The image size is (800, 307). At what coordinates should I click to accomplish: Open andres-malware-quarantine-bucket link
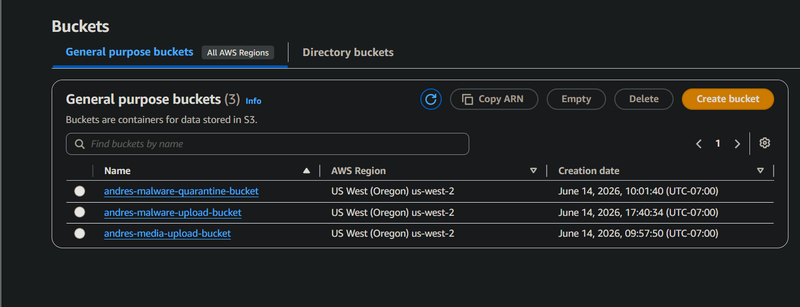[x=181, y=191]
